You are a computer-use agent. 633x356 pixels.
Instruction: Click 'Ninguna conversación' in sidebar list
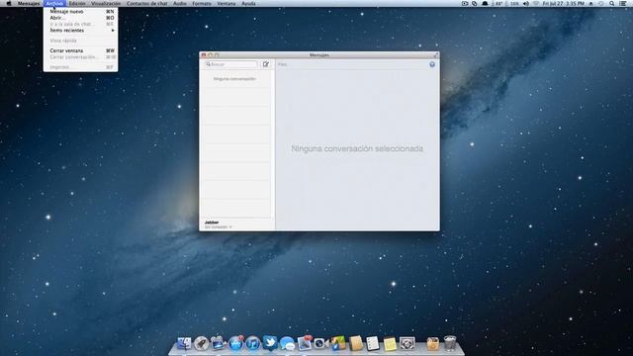234,79
